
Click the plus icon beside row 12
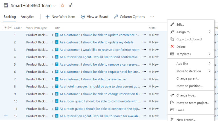(5, 116)
